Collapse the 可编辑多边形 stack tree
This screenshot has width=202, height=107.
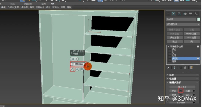[x=168, y=47]
